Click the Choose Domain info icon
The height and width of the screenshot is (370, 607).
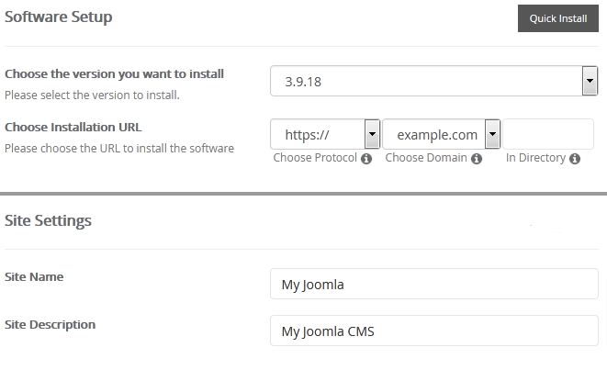(477, 159)
